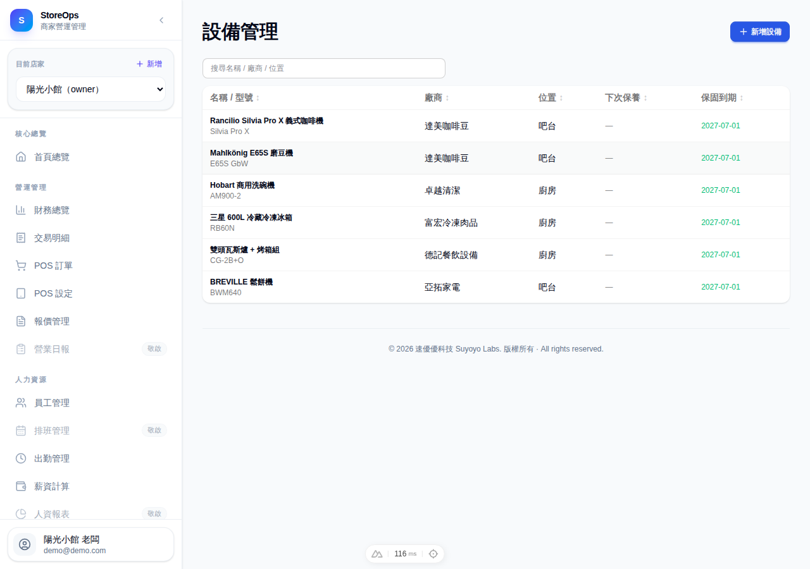
Task: Sort by 位置 column header
Action: pos(551,98)
